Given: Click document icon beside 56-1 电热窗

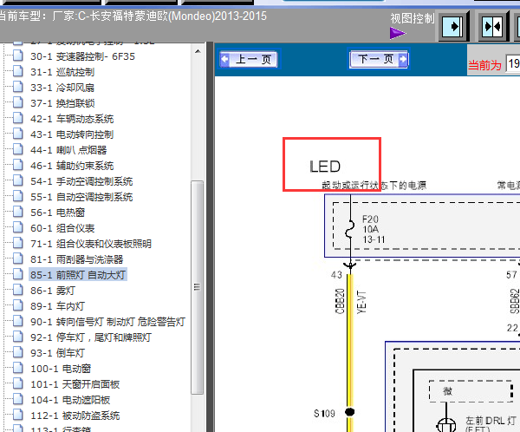Looking at the screenshot, I should click(18, 212).
